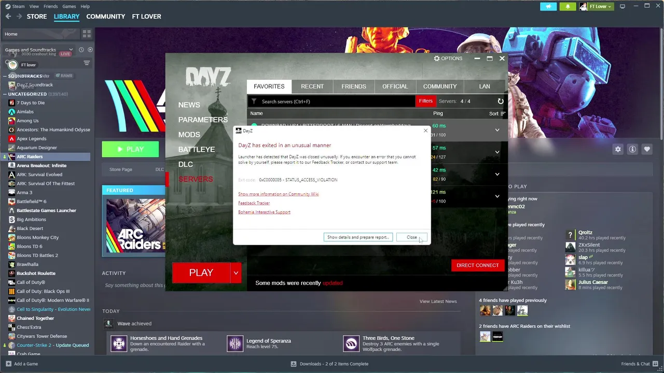Click Show details and prepare report button
This screenshot has height=373, width=664.
[x=358, y=237]
